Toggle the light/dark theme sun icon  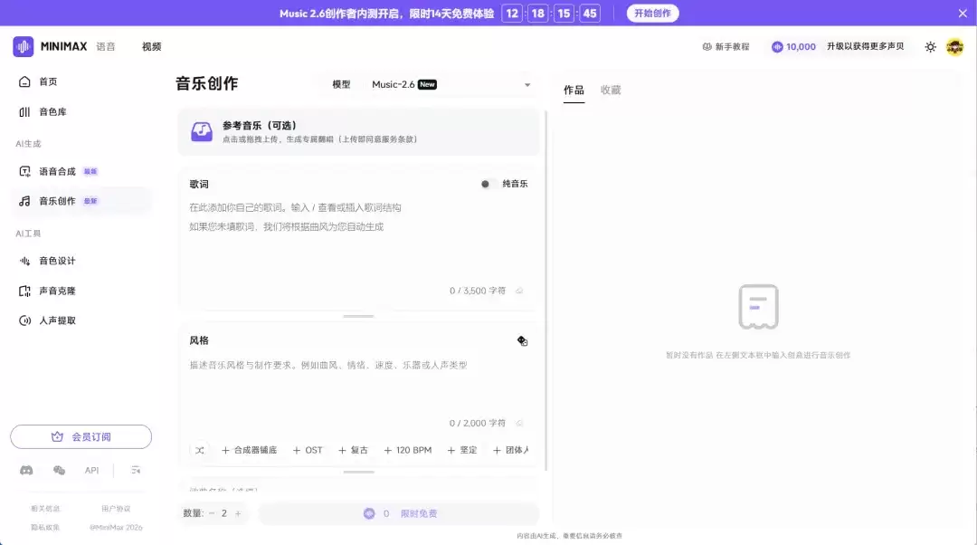point(930,47)
